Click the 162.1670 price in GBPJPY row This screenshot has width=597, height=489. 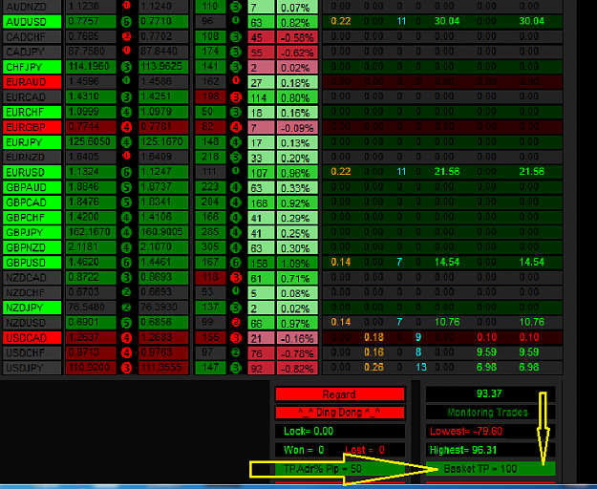coord(91,232)
